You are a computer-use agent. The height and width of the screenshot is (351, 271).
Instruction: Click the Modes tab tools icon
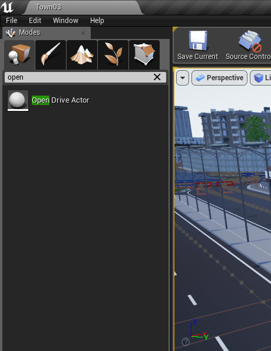click(11, 32)
